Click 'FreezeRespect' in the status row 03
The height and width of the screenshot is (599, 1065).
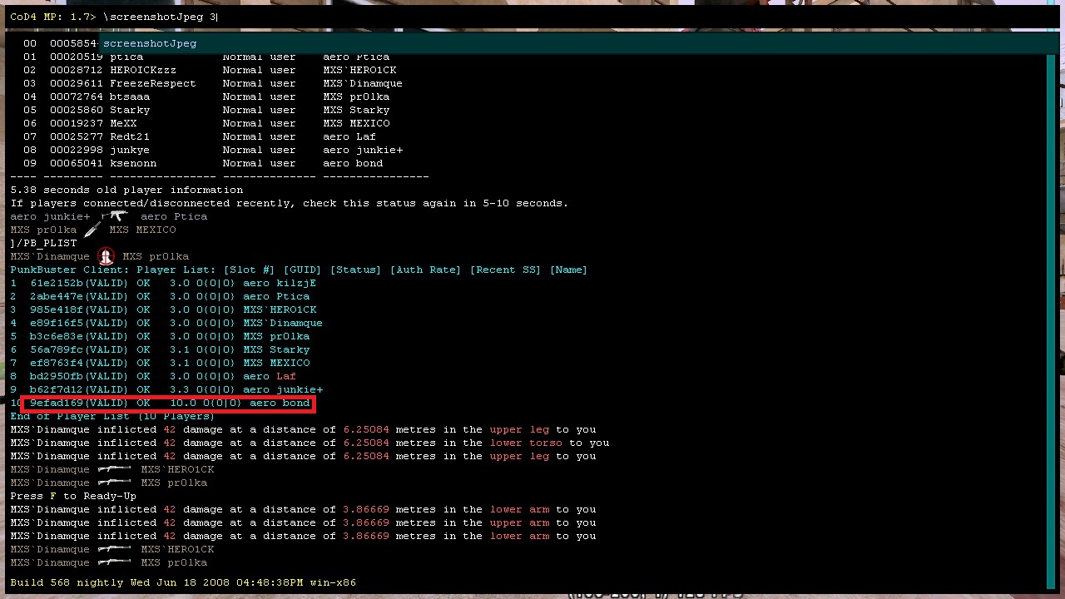pos(153,83)
